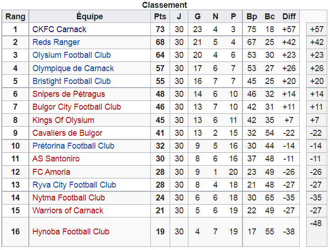
Task: Click the Pts column header
Action: [160, 17]
